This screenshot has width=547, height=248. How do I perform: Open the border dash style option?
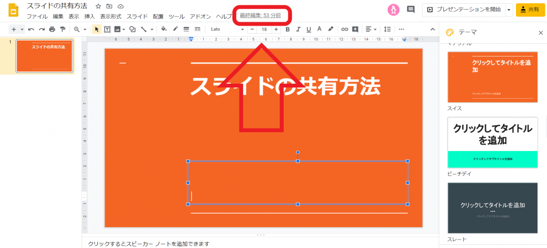pyautogui.click(x=198, y=29)
